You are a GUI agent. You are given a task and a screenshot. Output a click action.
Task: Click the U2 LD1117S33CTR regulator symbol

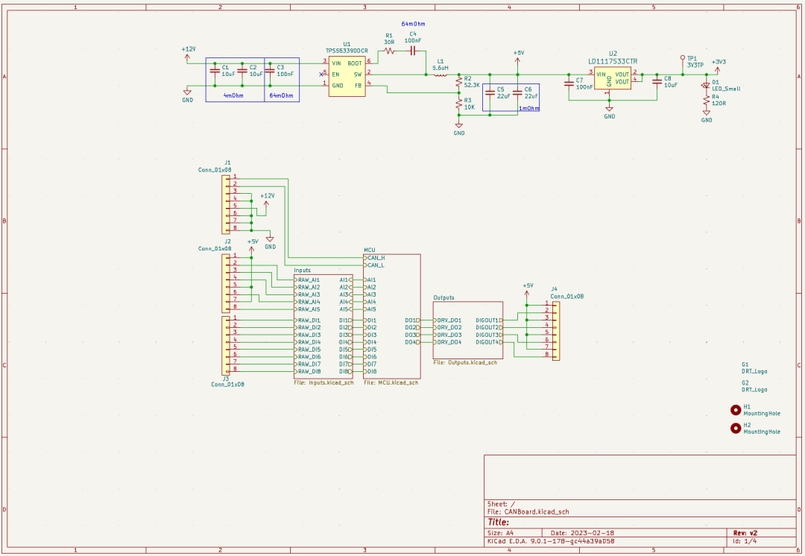(x=612, y=78)
